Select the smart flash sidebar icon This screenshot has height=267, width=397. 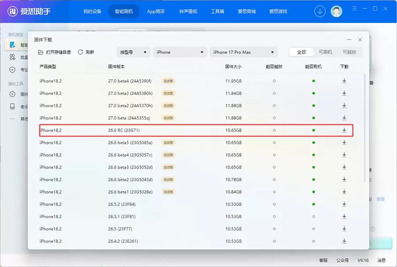pyautogui.click(x=12, y=45)
